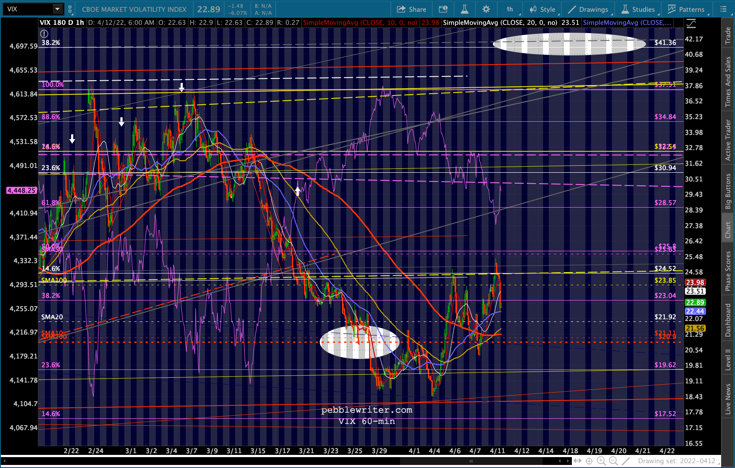Toggle the price axis scale curve icon
Image resolution: width=735 pixels, height=468 pixels.
pyautogui.click(x=691, y=23)
